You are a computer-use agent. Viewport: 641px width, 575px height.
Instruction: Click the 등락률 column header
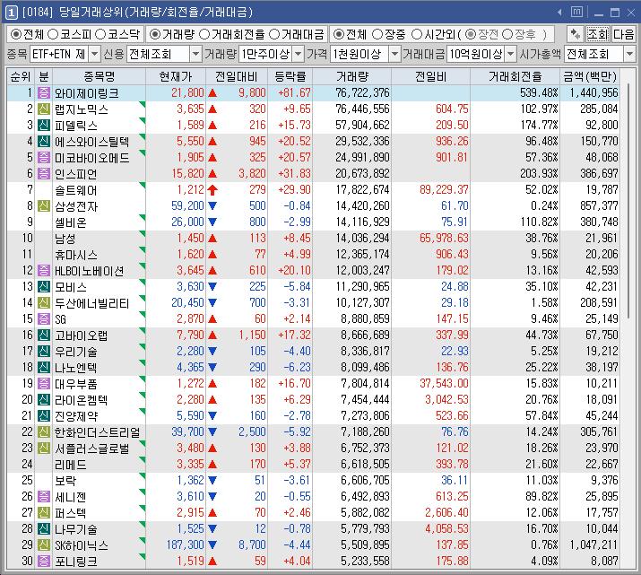coord(290,76)
